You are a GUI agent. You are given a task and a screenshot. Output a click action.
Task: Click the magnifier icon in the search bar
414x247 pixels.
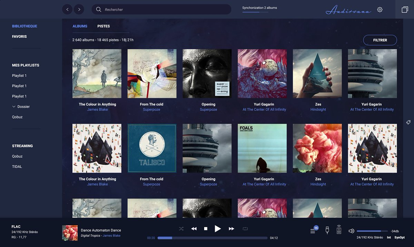(x=99, y=10)
